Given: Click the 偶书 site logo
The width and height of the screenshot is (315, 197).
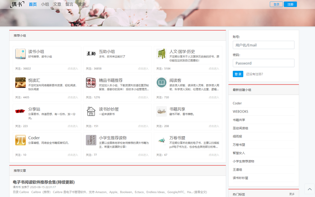Looking at the screenshot, I should pos(17,4).
